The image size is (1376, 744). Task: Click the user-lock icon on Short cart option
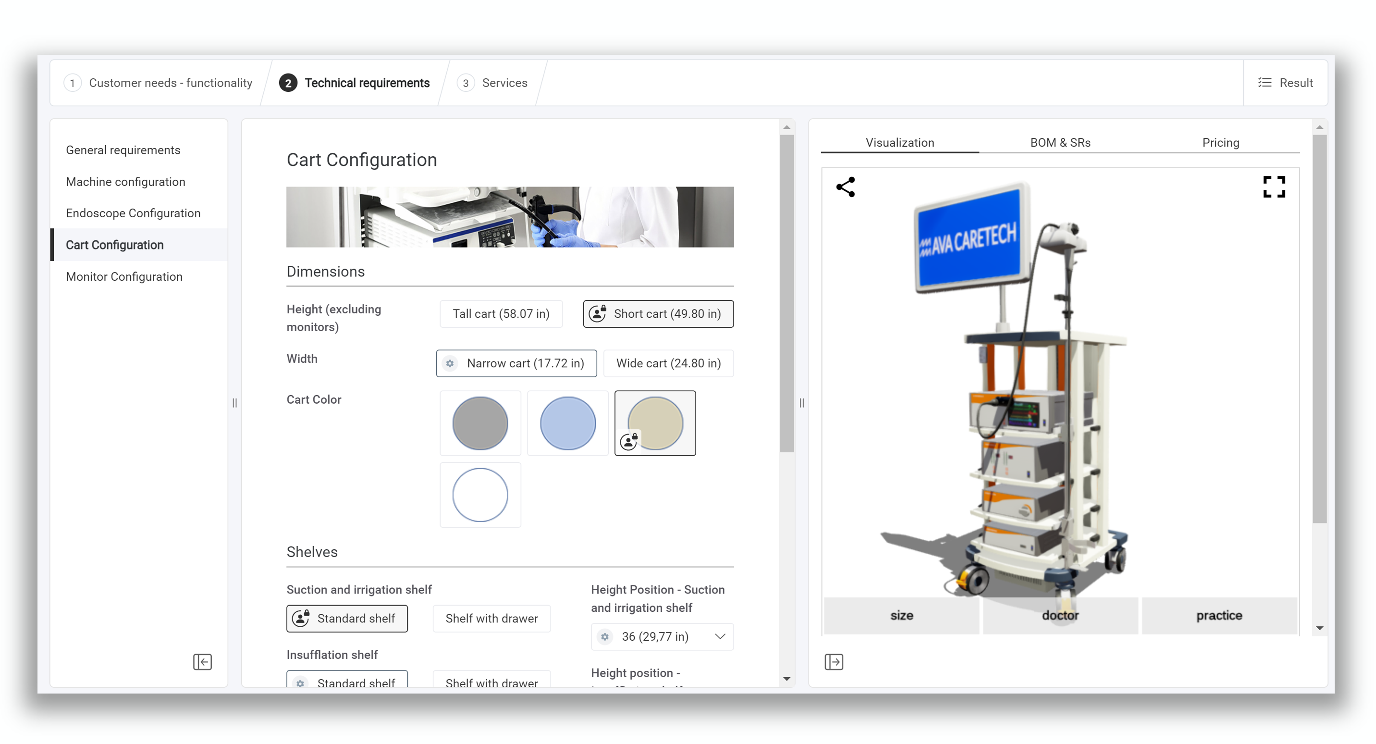[597, 313]
